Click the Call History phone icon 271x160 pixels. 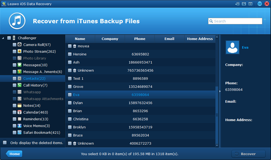pyautogui.click(x=20, y=85)
